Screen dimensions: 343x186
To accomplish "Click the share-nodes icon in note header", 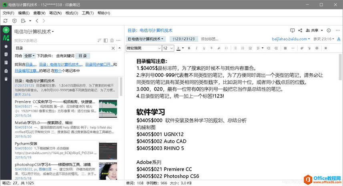I will tap(300, 30).
